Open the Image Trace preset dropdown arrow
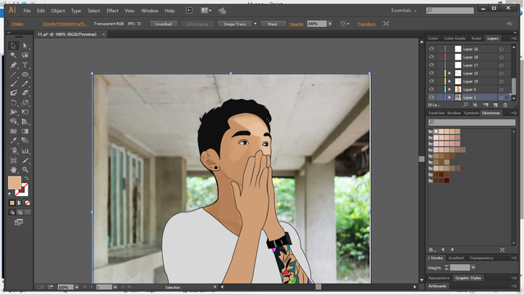Image resolution: width=524 pixels, height=295 pixels. coord(255,24)
